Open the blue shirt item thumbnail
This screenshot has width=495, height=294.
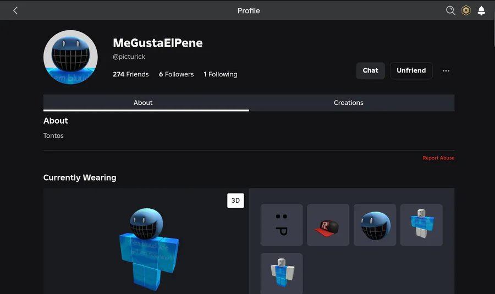coord(421,225)
